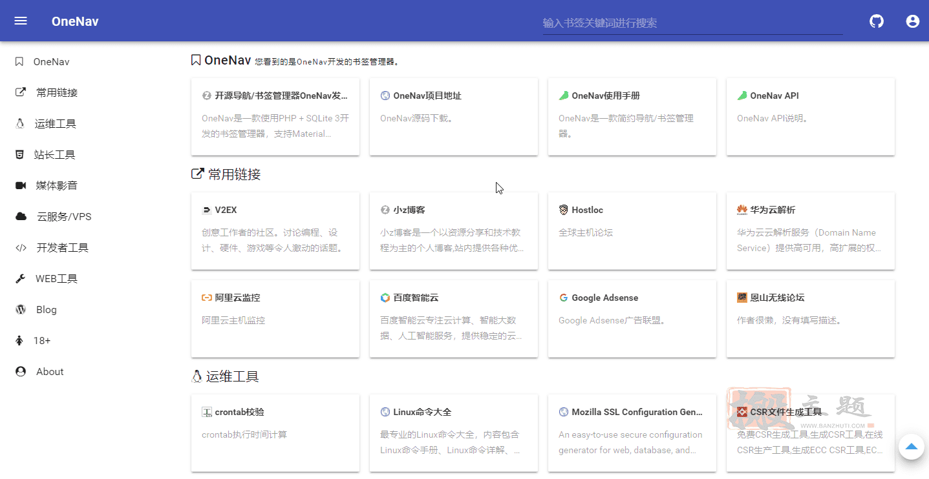Click the back-to-top arrow button

click(x=912, y=446)
